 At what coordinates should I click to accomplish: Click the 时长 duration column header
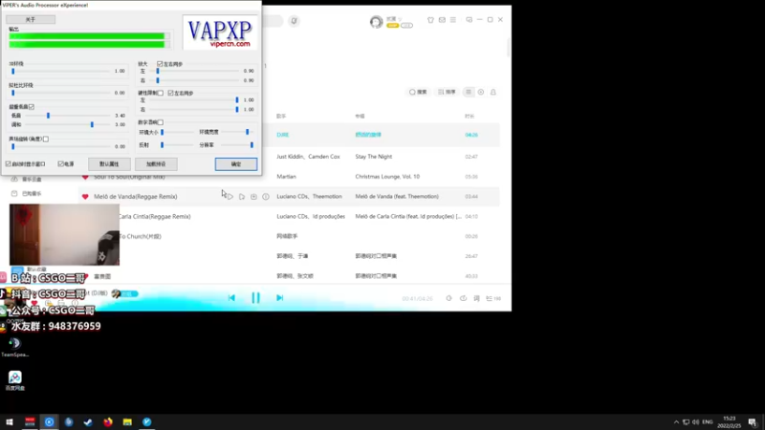tap(470, 116)
